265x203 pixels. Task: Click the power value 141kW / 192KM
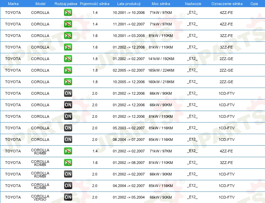[161, 59]
